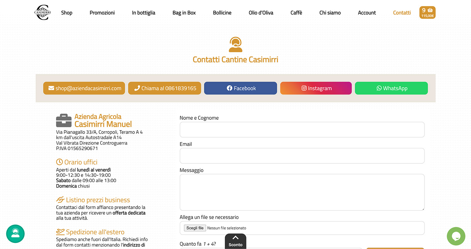Open the Instagram profile button
The width and height of the screenshot is (471, 249).
coord(316,88)
